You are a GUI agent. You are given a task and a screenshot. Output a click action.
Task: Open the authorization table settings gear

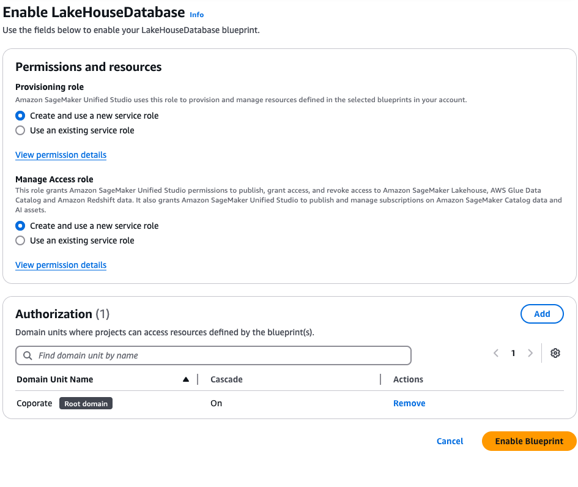tap(555, 353)
